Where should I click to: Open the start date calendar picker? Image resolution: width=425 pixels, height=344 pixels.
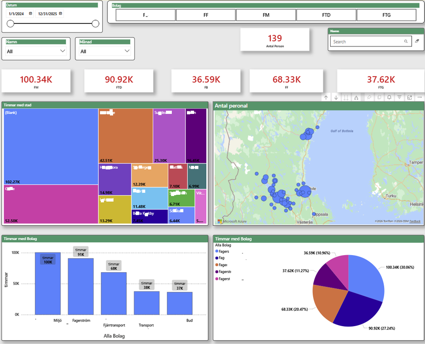tap(30, 14)
